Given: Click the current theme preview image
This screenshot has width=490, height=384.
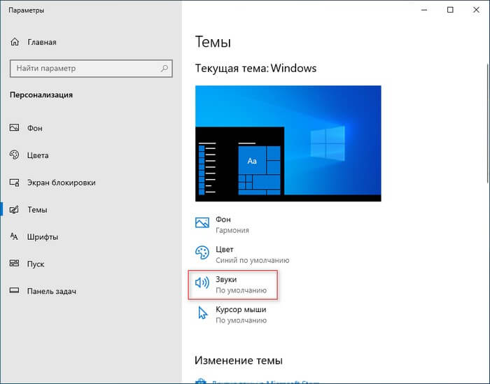Looking at the screenshot, I should point(288,143).
